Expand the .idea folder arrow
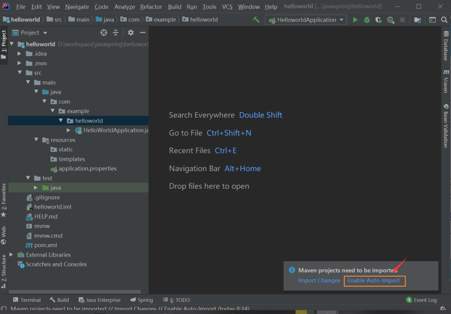The height and width of the screenshot is (314, 451). (x=19, y=53)
